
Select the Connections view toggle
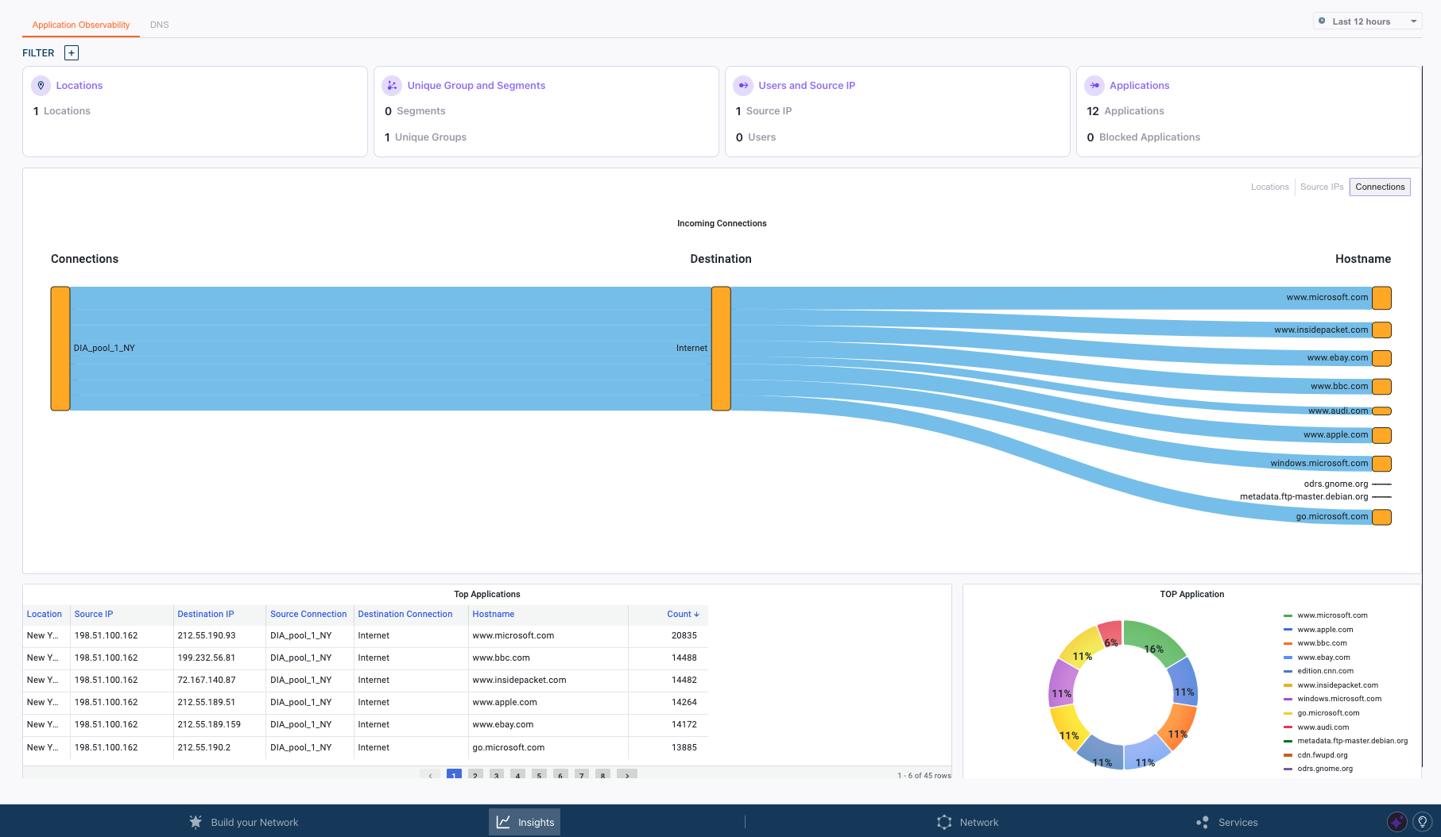pyautogui.click(x=1380, y=187)
